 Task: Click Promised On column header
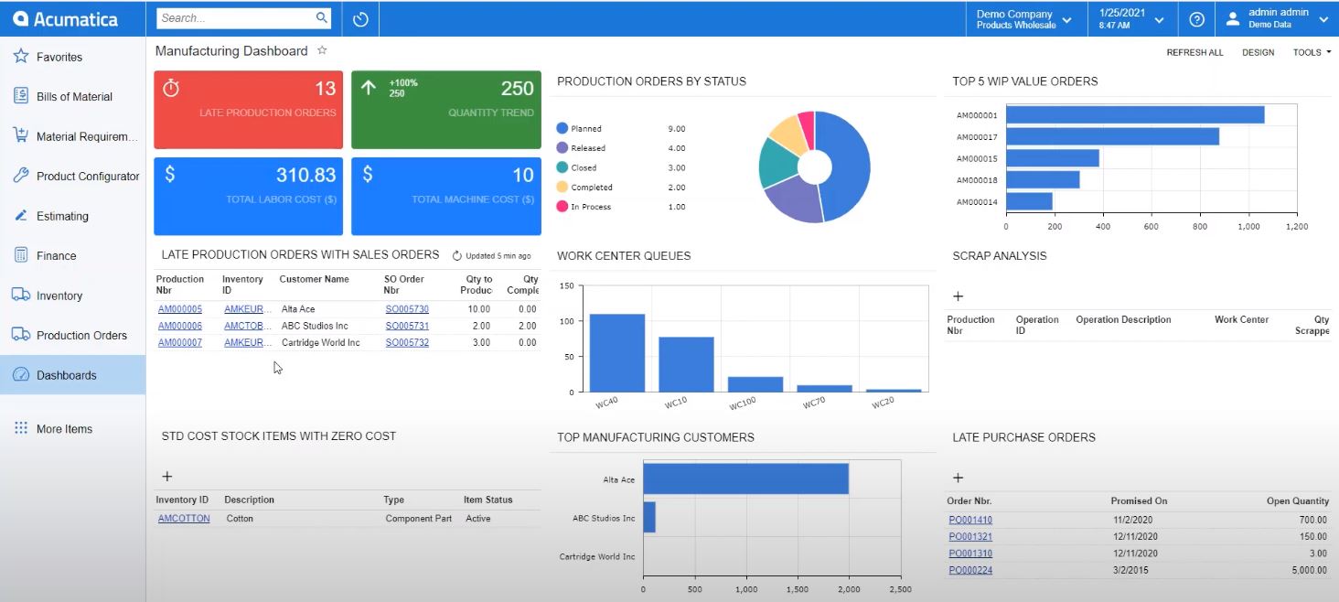click(x=1139, y=500)
